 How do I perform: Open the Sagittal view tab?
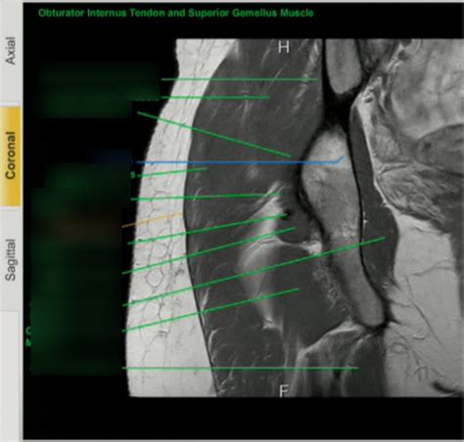click(x=11, y=260)
